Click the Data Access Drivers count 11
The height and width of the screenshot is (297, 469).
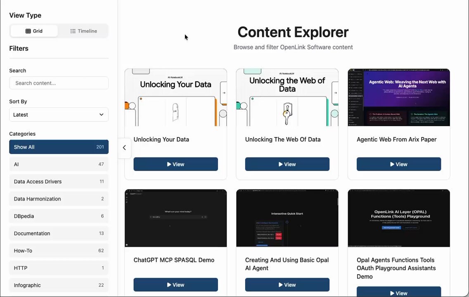pyautogui.click(x=102, y=181)
